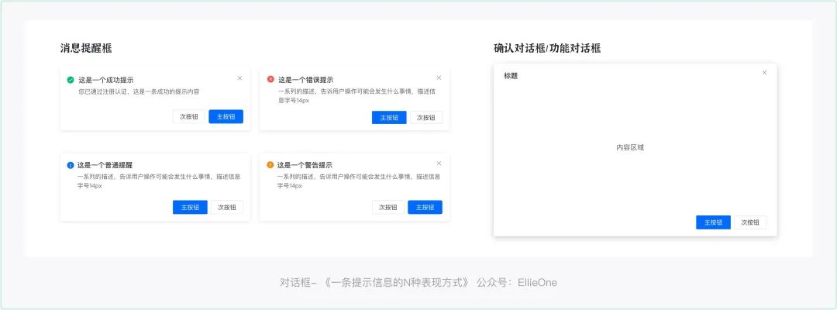837x310 pixels.
Task: Select 次按钮 in the general reminder card
Action: click(x=227, y=208)
